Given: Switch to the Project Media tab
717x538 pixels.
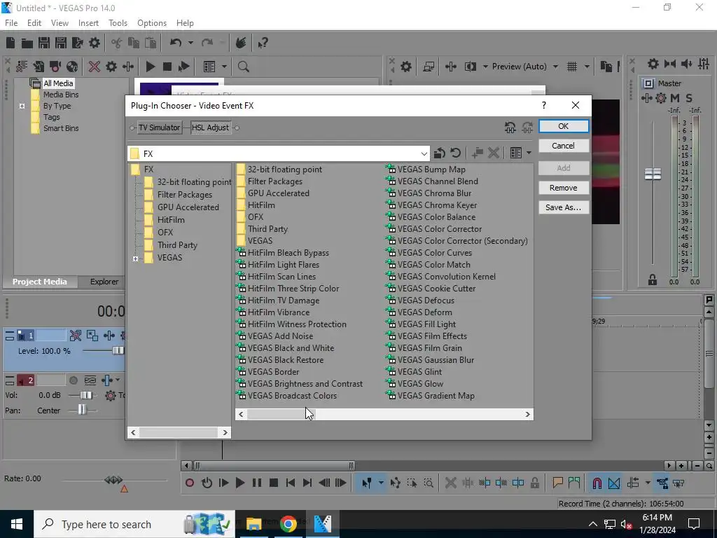Looking at the screenshot, I should click(40, 282).
